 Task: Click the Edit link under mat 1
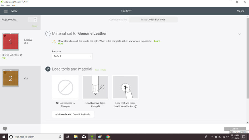[x=4, y=58]
